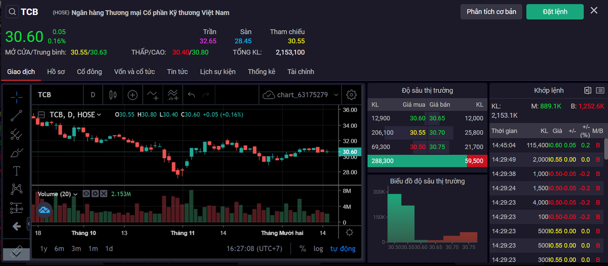Click the Đặt lệnh button
The width and height of the screenshot is (608, 266).
[555, 12]
